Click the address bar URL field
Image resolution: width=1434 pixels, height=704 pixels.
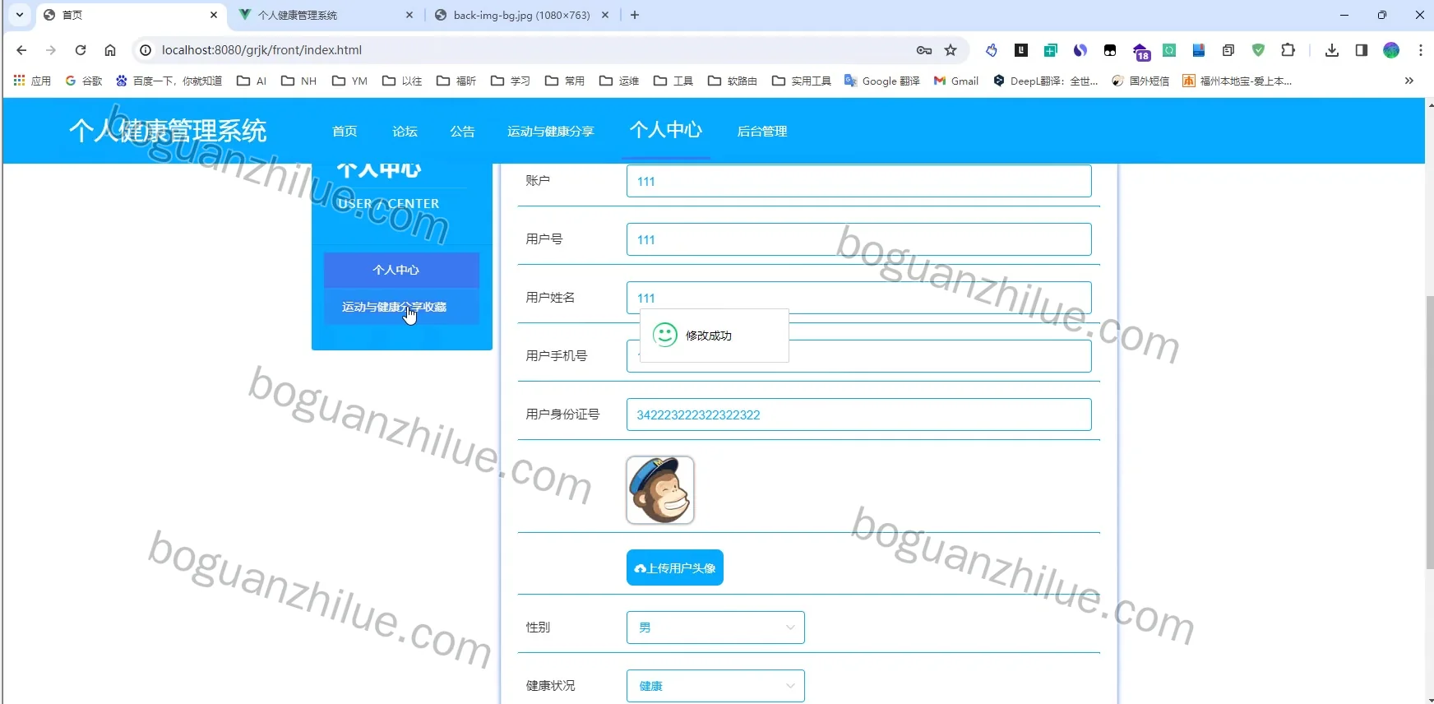[526, 50]
